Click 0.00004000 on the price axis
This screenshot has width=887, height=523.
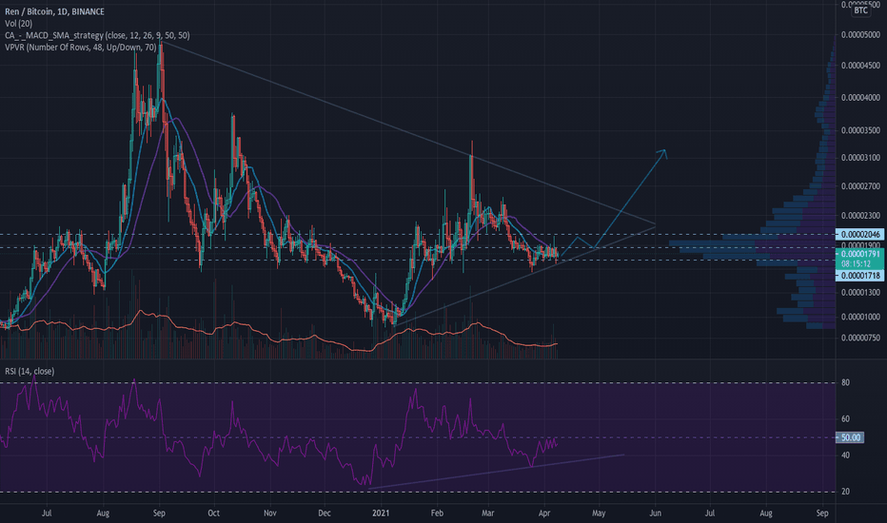click(x=860, y=98)
